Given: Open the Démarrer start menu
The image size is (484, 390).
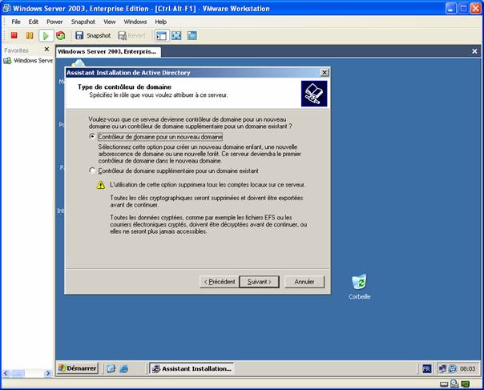Looking at the screenshot, I should pyautogui.click(x=78, y=368).
